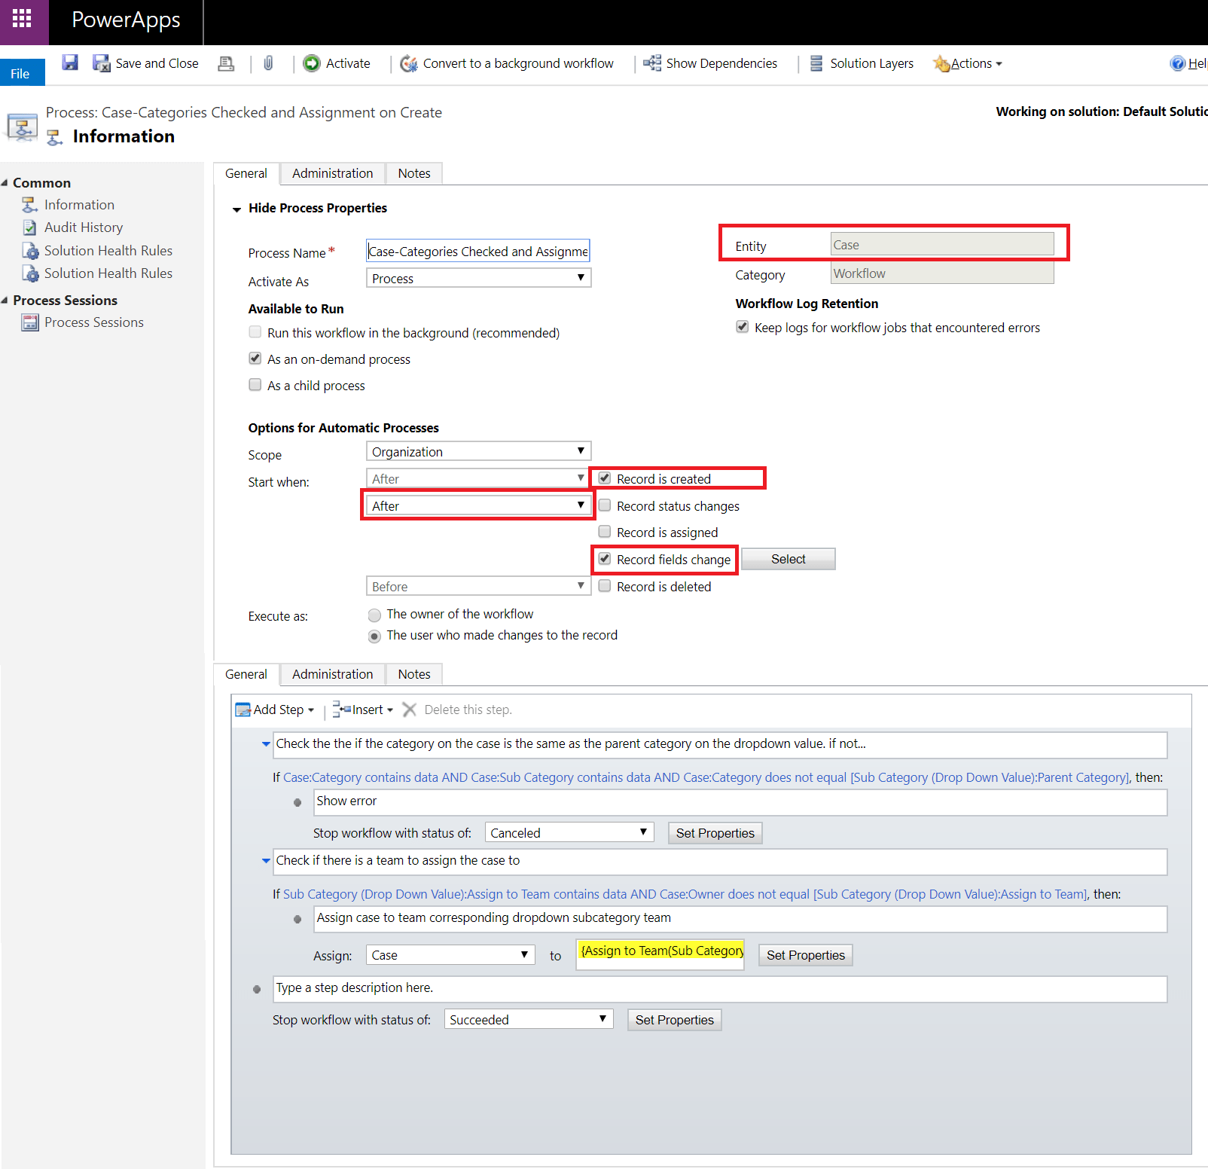Viewport: 1208px width, 1169px height.
Task: Enable Run this workflow in the background
Action: pyautogui.click(x=255, y=332)
